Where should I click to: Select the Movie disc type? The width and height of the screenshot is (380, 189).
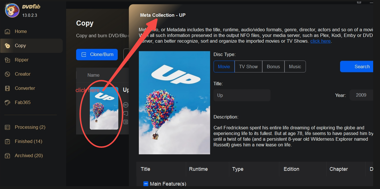224,67
